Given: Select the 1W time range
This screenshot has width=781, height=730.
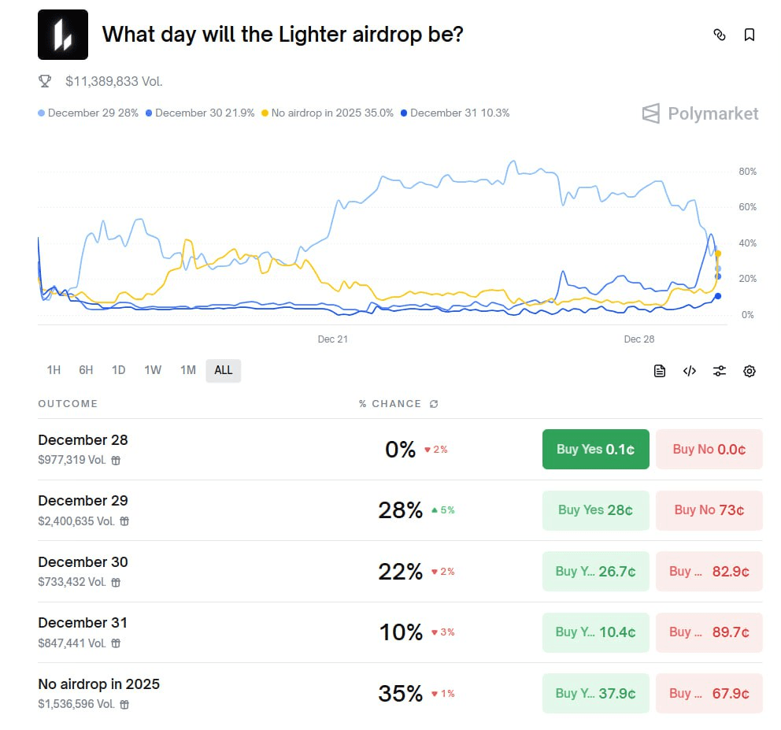Looking at the screenshot, I should 153,370.
